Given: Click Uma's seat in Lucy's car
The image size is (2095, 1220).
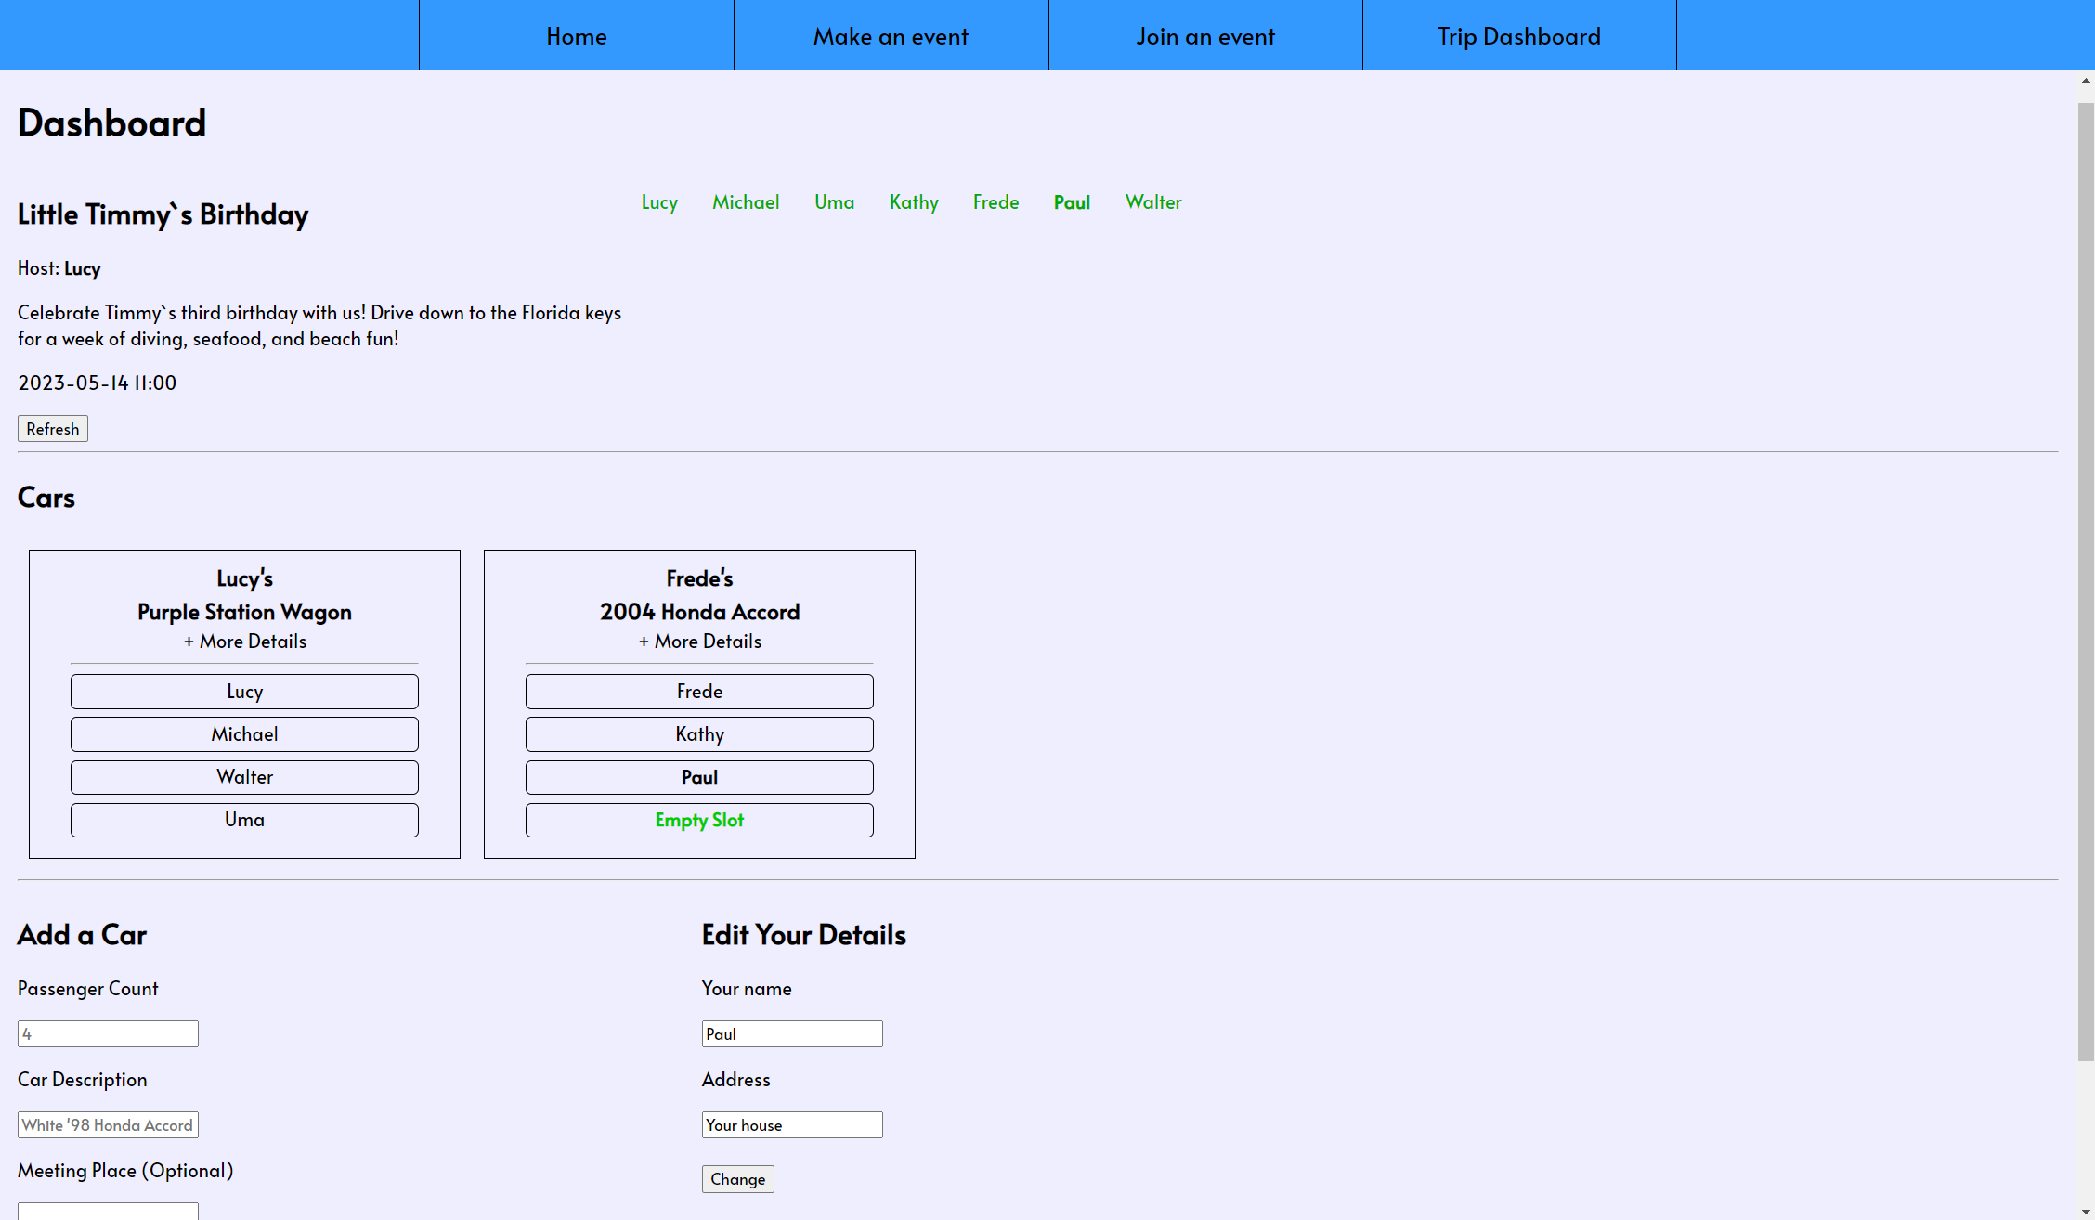Looking at the screenshot, I should (244, 820).
